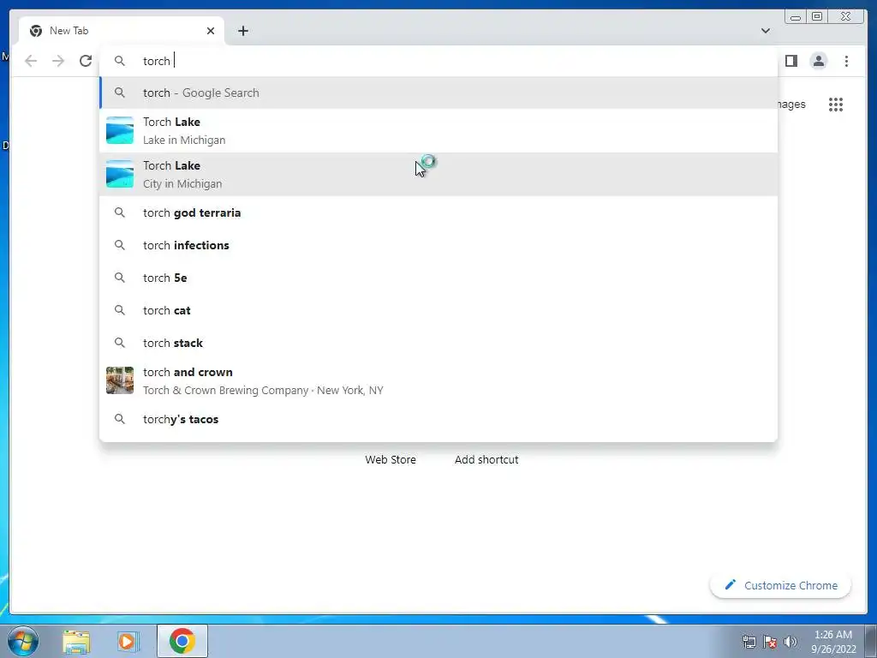Launch Windows Media Player from taskbar
Screen dimensions: 877x658
click(128, 641)
